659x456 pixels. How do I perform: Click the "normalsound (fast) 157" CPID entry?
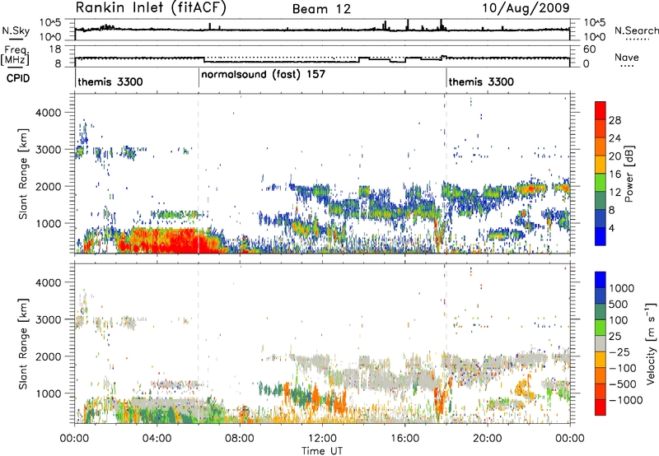[263, 74]
